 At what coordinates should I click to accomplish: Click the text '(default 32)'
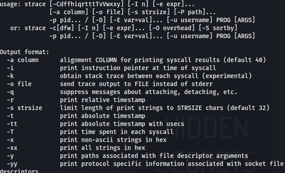[248, 108]
